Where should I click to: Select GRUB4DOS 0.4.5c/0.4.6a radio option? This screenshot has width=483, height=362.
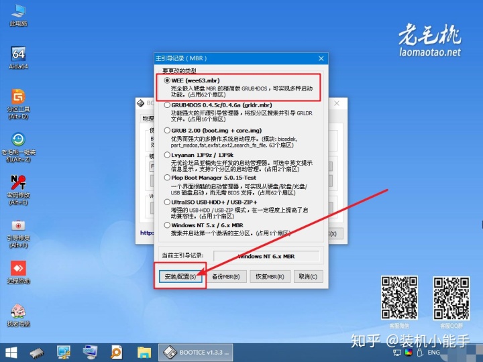167,105
